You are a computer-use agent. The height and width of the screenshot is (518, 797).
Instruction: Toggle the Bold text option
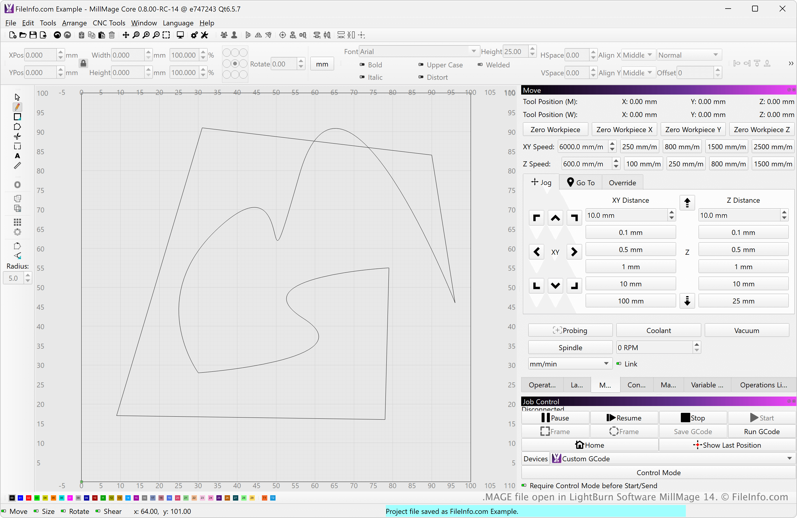(362, 65)
